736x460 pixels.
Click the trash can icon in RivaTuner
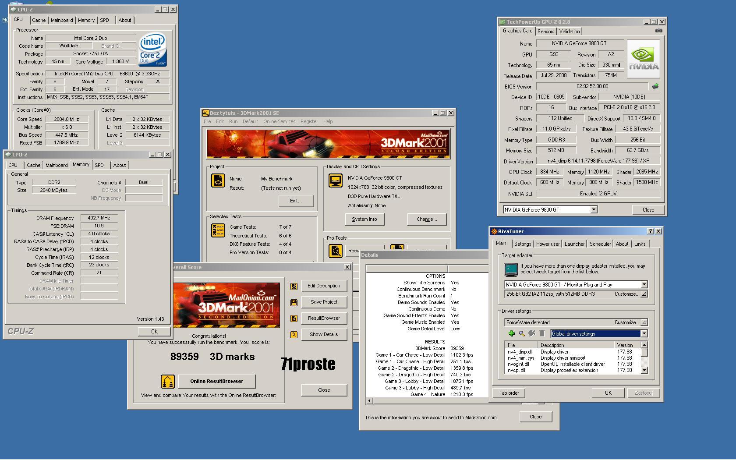click(x=542, y=333)
